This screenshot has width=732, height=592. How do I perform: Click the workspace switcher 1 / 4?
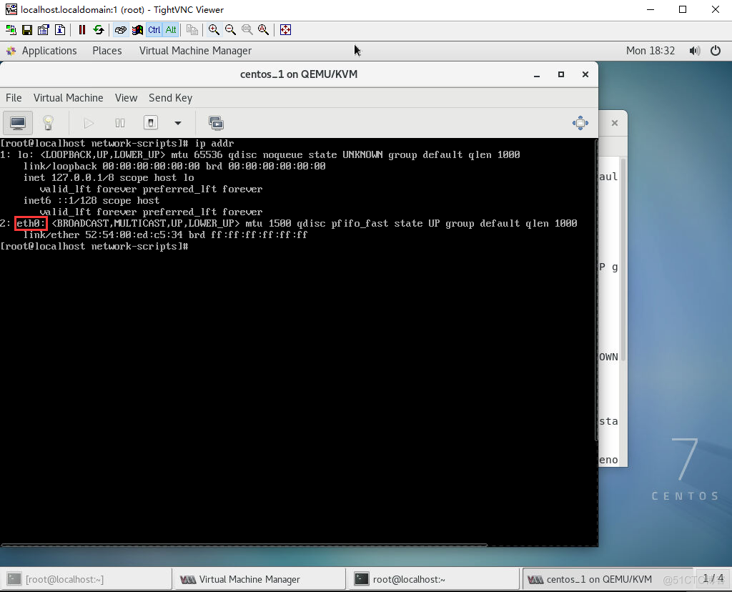(x=713, y=579)
